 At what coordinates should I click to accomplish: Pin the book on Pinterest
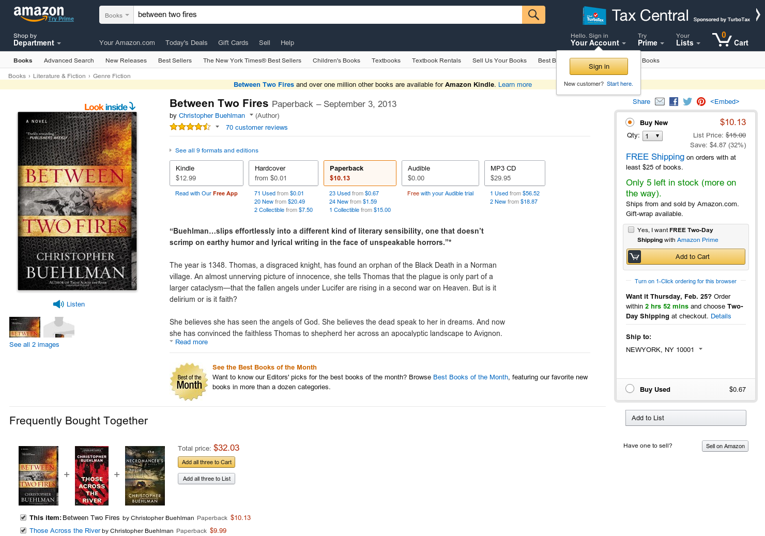701,101
